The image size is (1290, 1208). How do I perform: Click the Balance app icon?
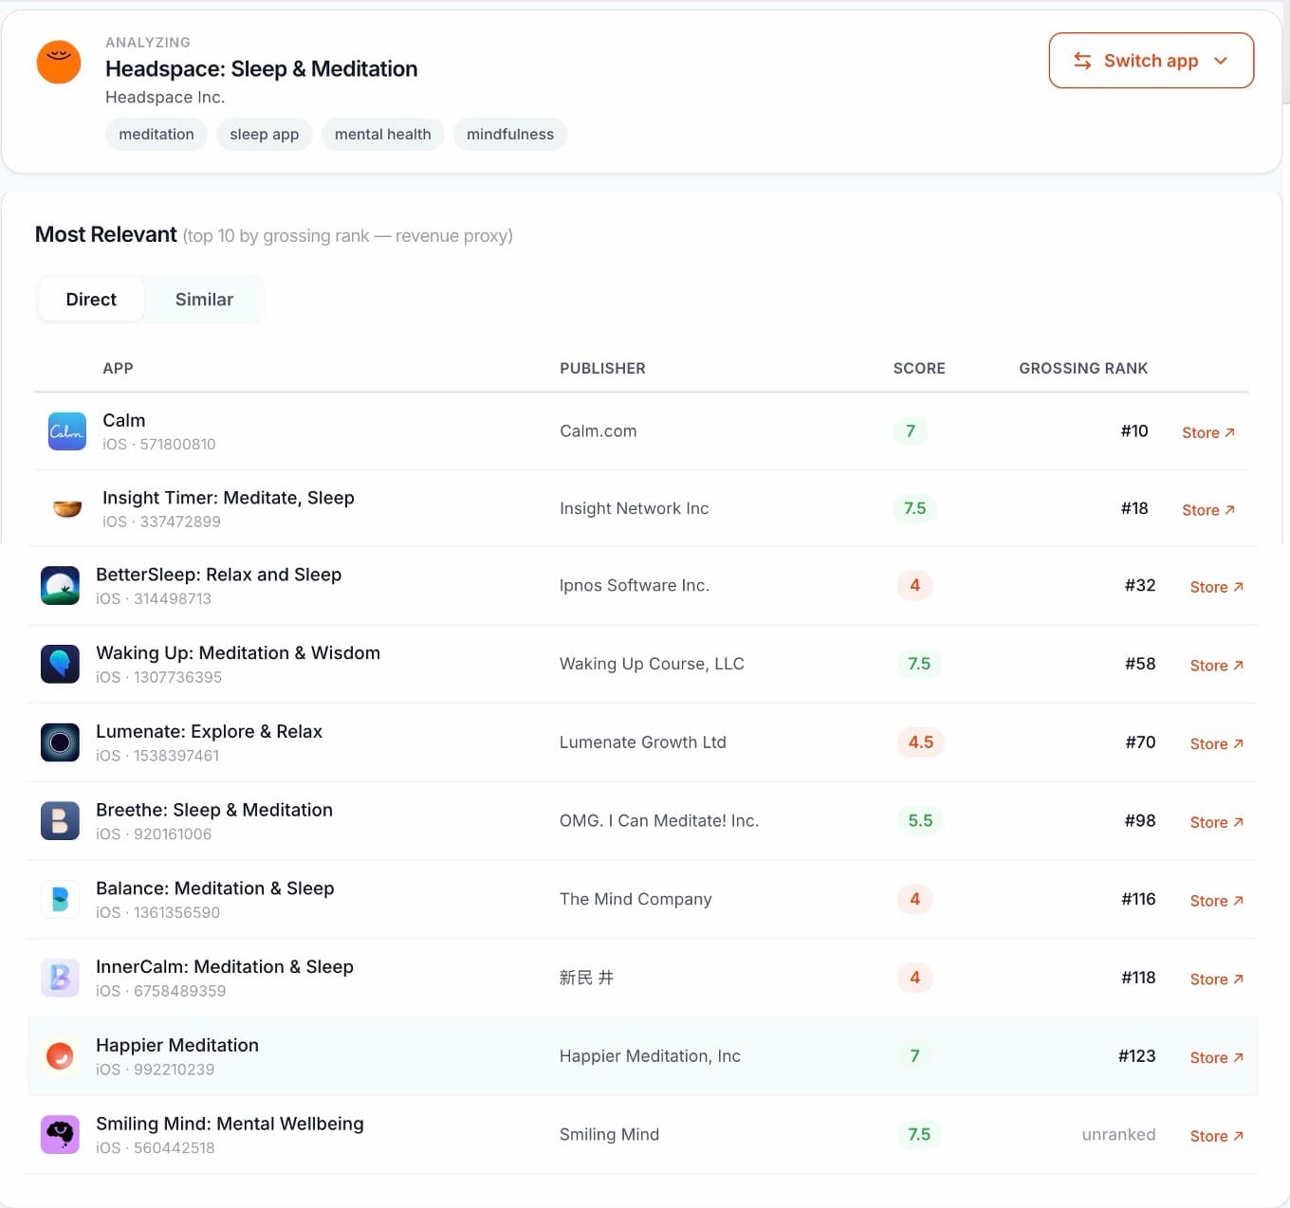(60, 900)
